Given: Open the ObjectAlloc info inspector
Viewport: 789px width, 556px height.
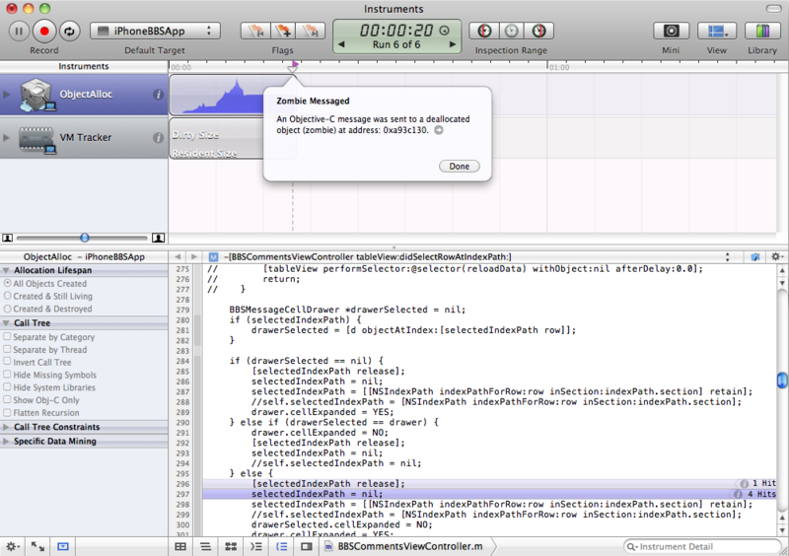Looking at the screenshot, I should point(158,94).
